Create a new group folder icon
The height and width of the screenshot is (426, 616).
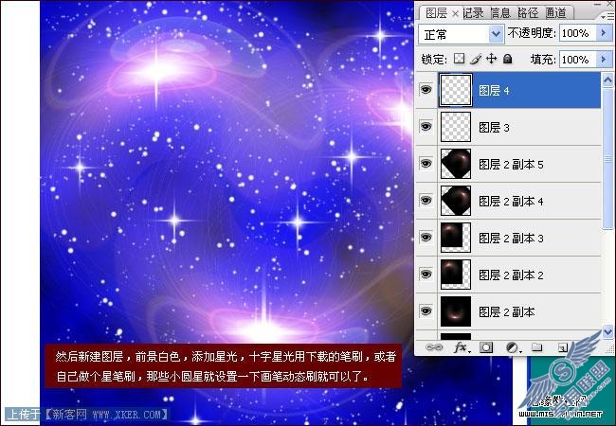[x=536, y=347]
